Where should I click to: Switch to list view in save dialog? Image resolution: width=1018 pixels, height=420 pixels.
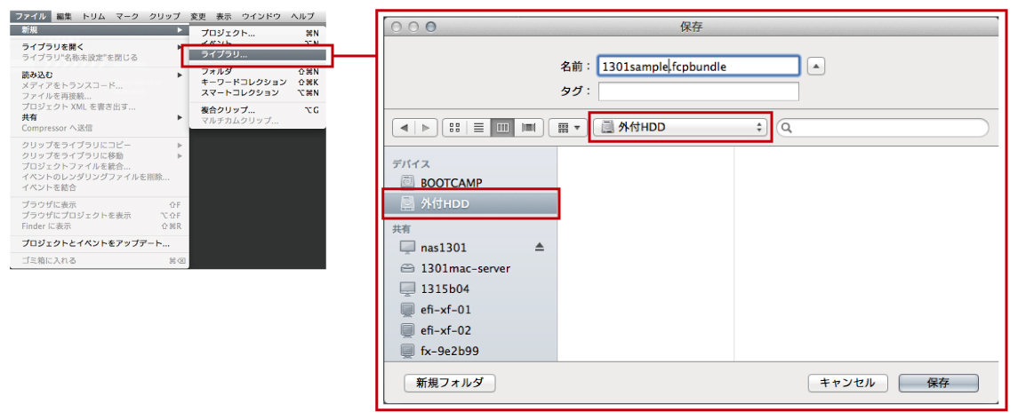coord(478,128)
